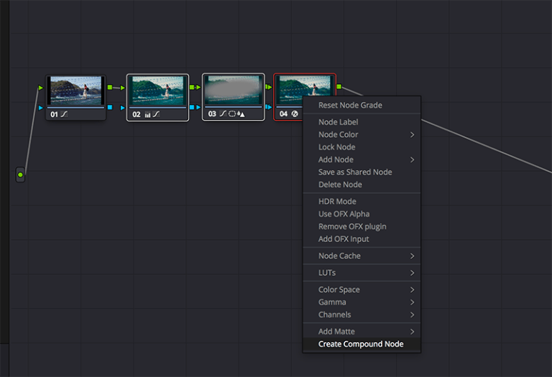
Task: Click the green source input node circle
Action: pos(20,174)
